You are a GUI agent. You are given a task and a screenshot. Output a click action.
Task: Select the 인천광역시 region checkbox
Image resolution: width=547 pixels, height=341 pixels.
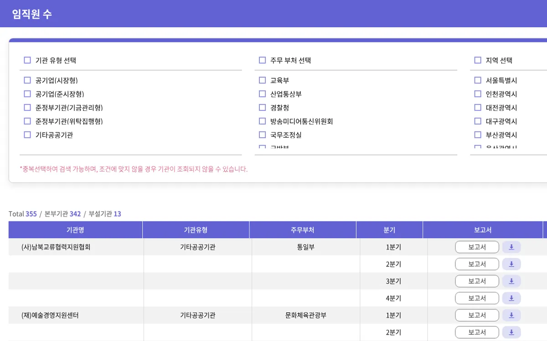point(478,94)
